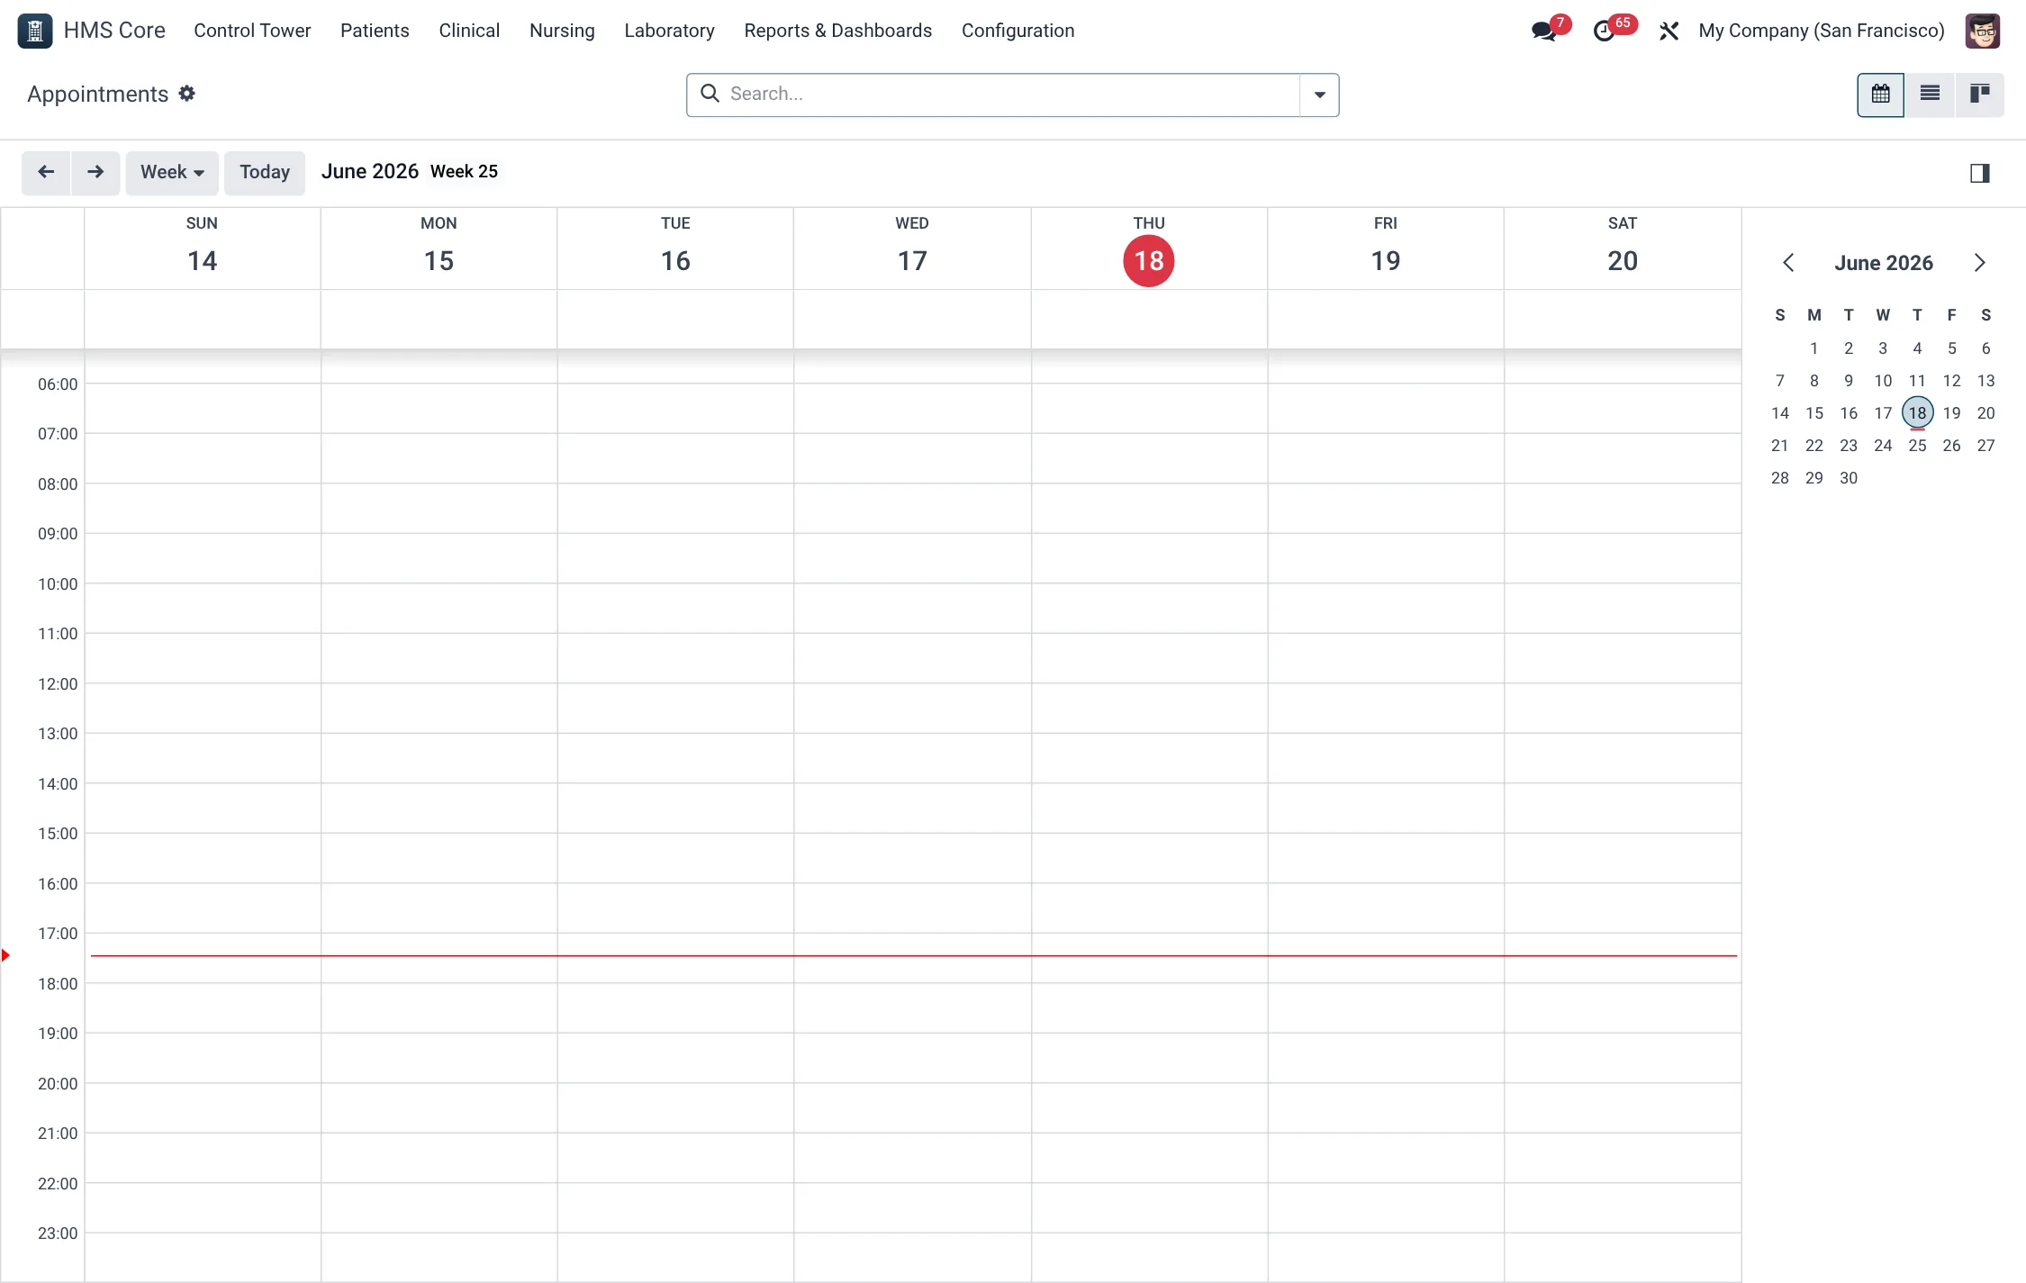Open the Control Tower menu
The height and width of the screenshot is (1283, 2026).
coord(252,31)
